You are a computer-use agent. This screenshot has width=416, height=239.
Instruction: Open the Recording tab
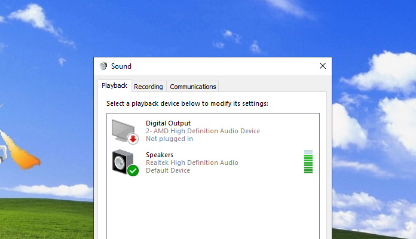click(x=148, y=87)
